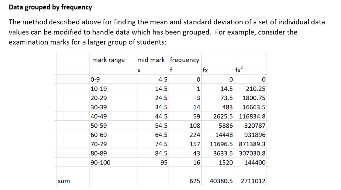Click frequency value 16

tap(197, 163)
